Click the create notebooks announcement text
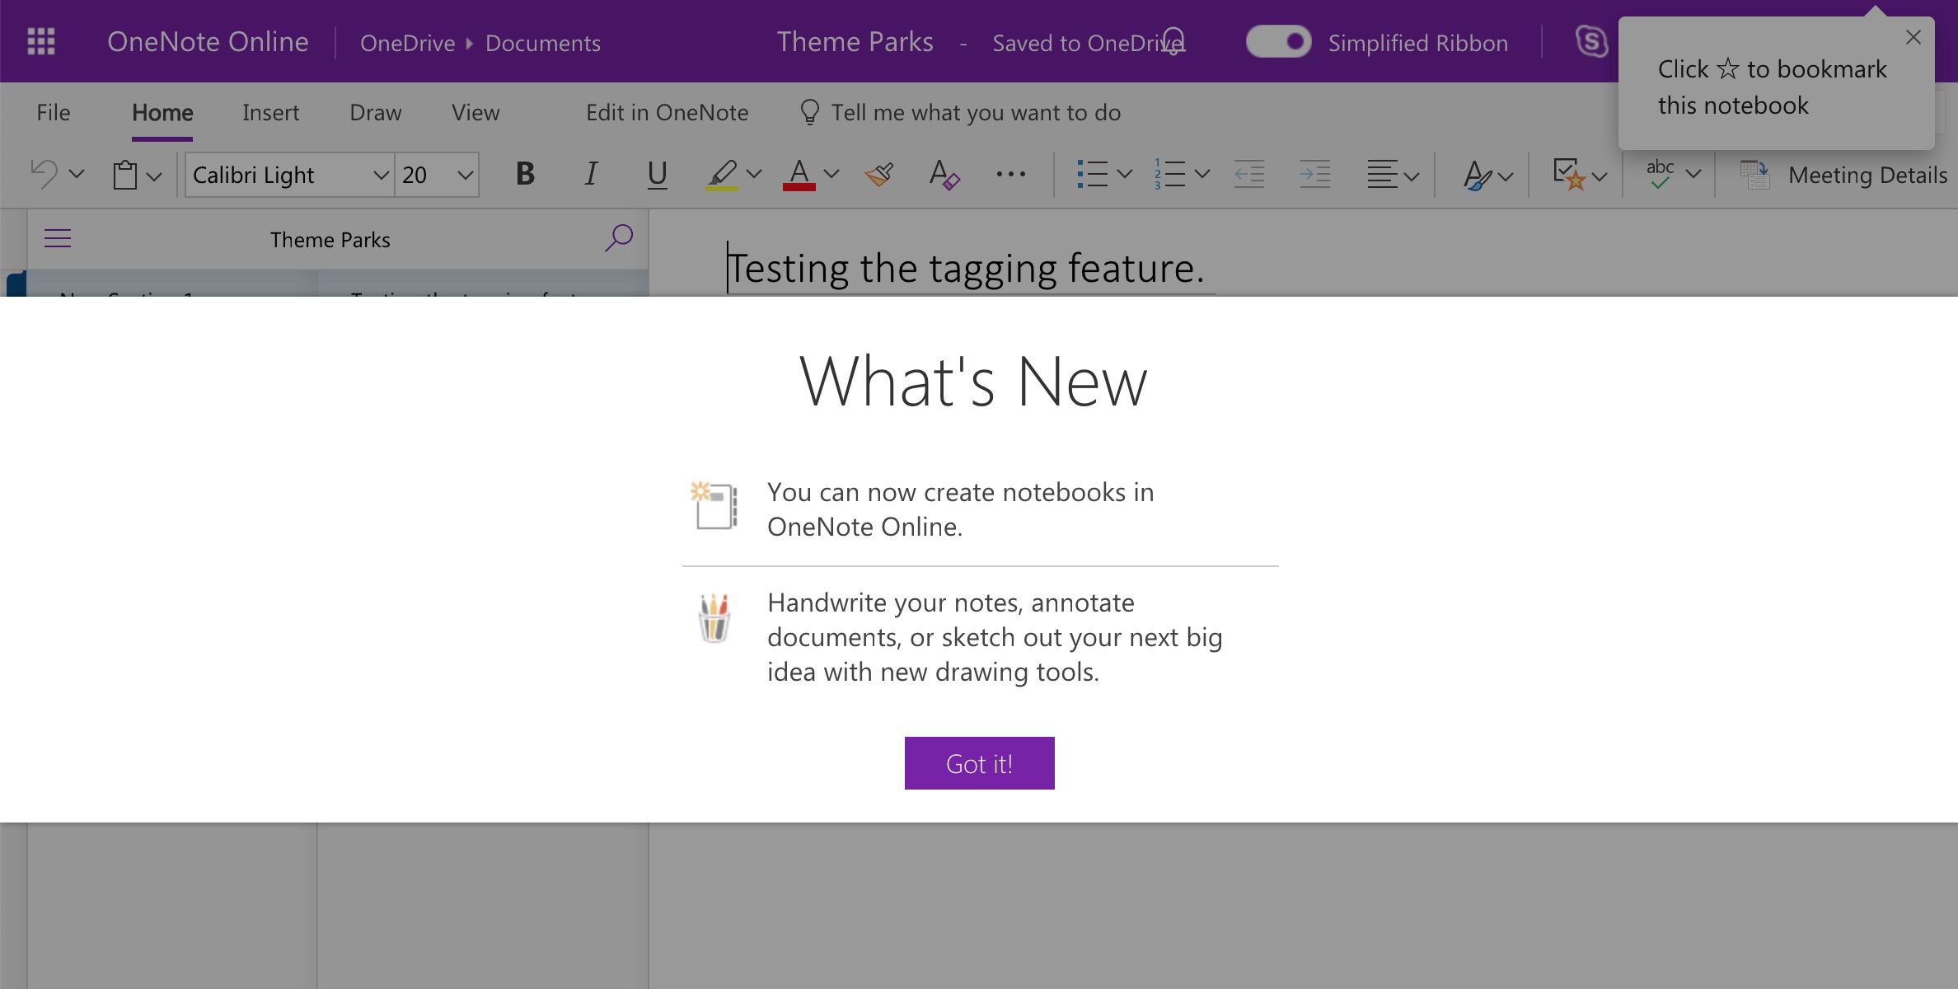The height and width of the screenshot is (989, 1958). [x=960, y=509]
